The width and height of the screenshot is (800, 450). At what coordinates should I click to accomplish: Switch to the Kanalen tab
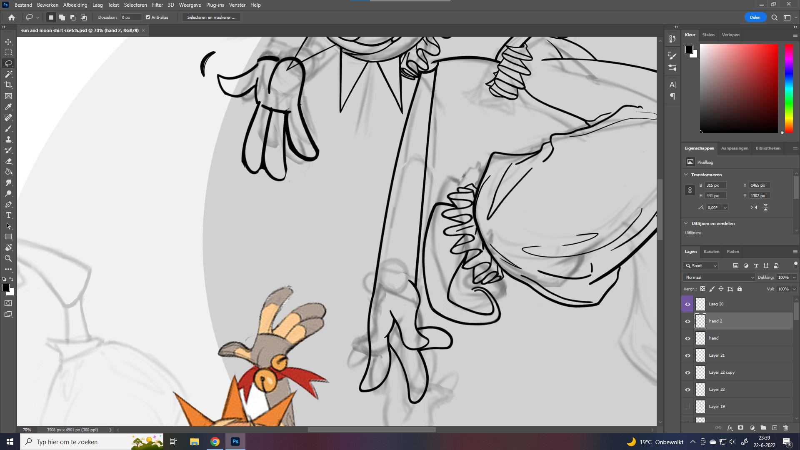click(711, 252)
